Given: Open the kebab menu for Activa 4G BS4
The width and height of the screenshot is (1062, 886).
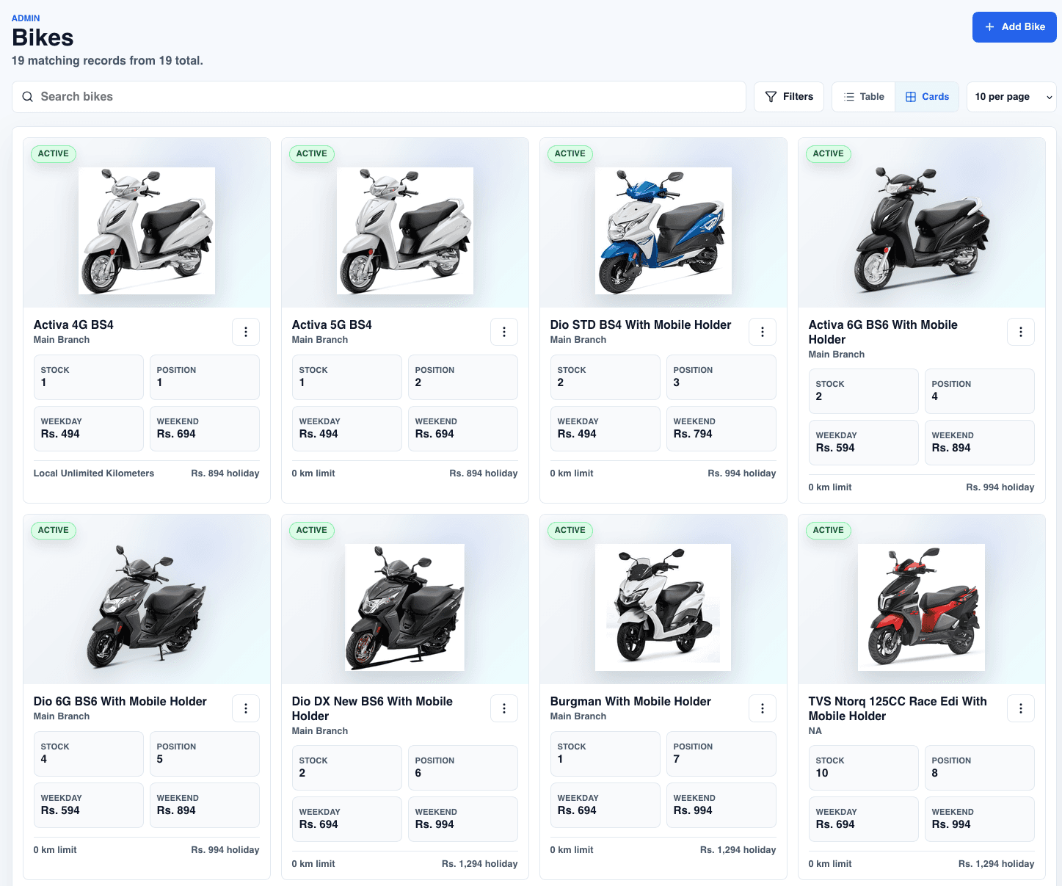Looking at the screenshot, I should tap(246, 332).
